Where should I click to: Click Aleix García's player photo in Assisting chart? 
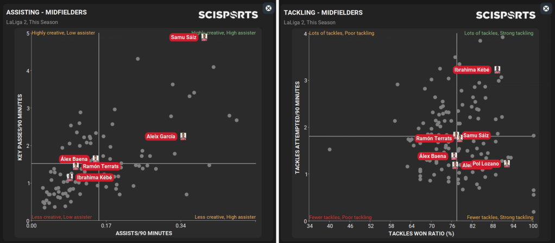[184, 136]
